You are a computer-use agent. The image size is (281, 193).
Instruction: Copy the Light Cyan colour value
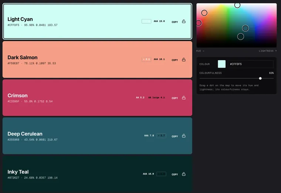175,22
